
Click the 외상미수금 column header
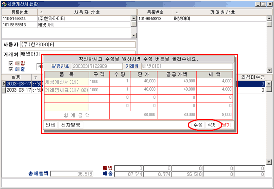click(x=253, y=77)
